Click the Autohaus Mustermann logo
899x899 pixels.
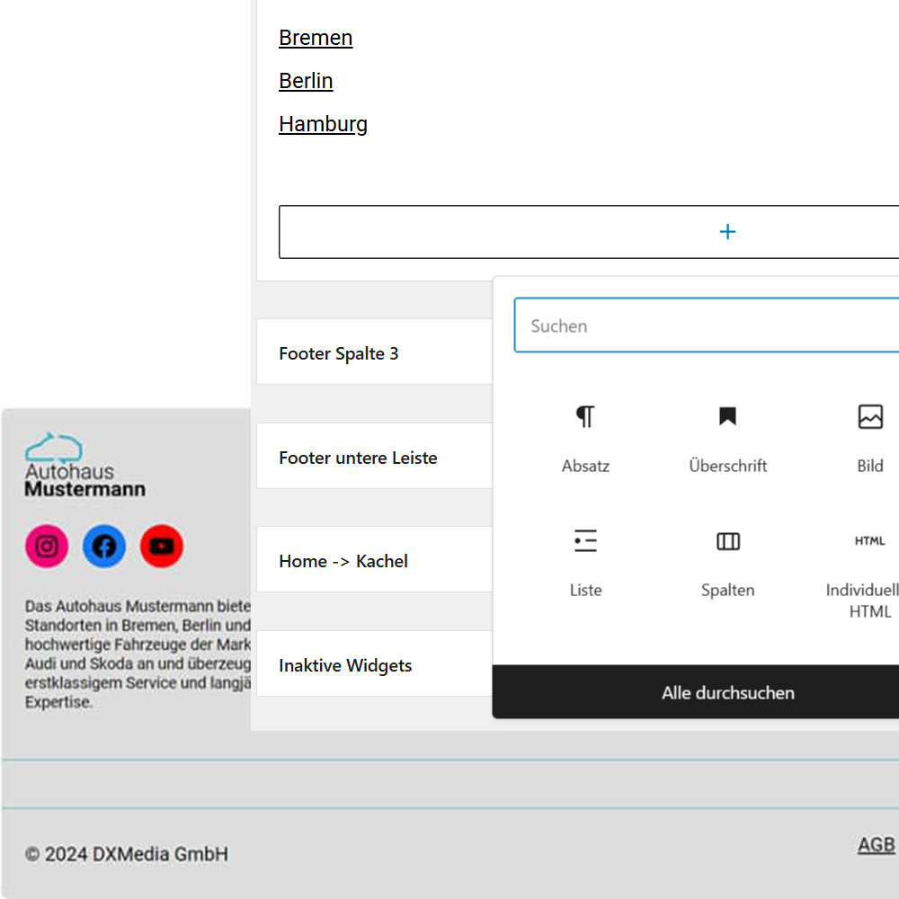click(85, 466)
